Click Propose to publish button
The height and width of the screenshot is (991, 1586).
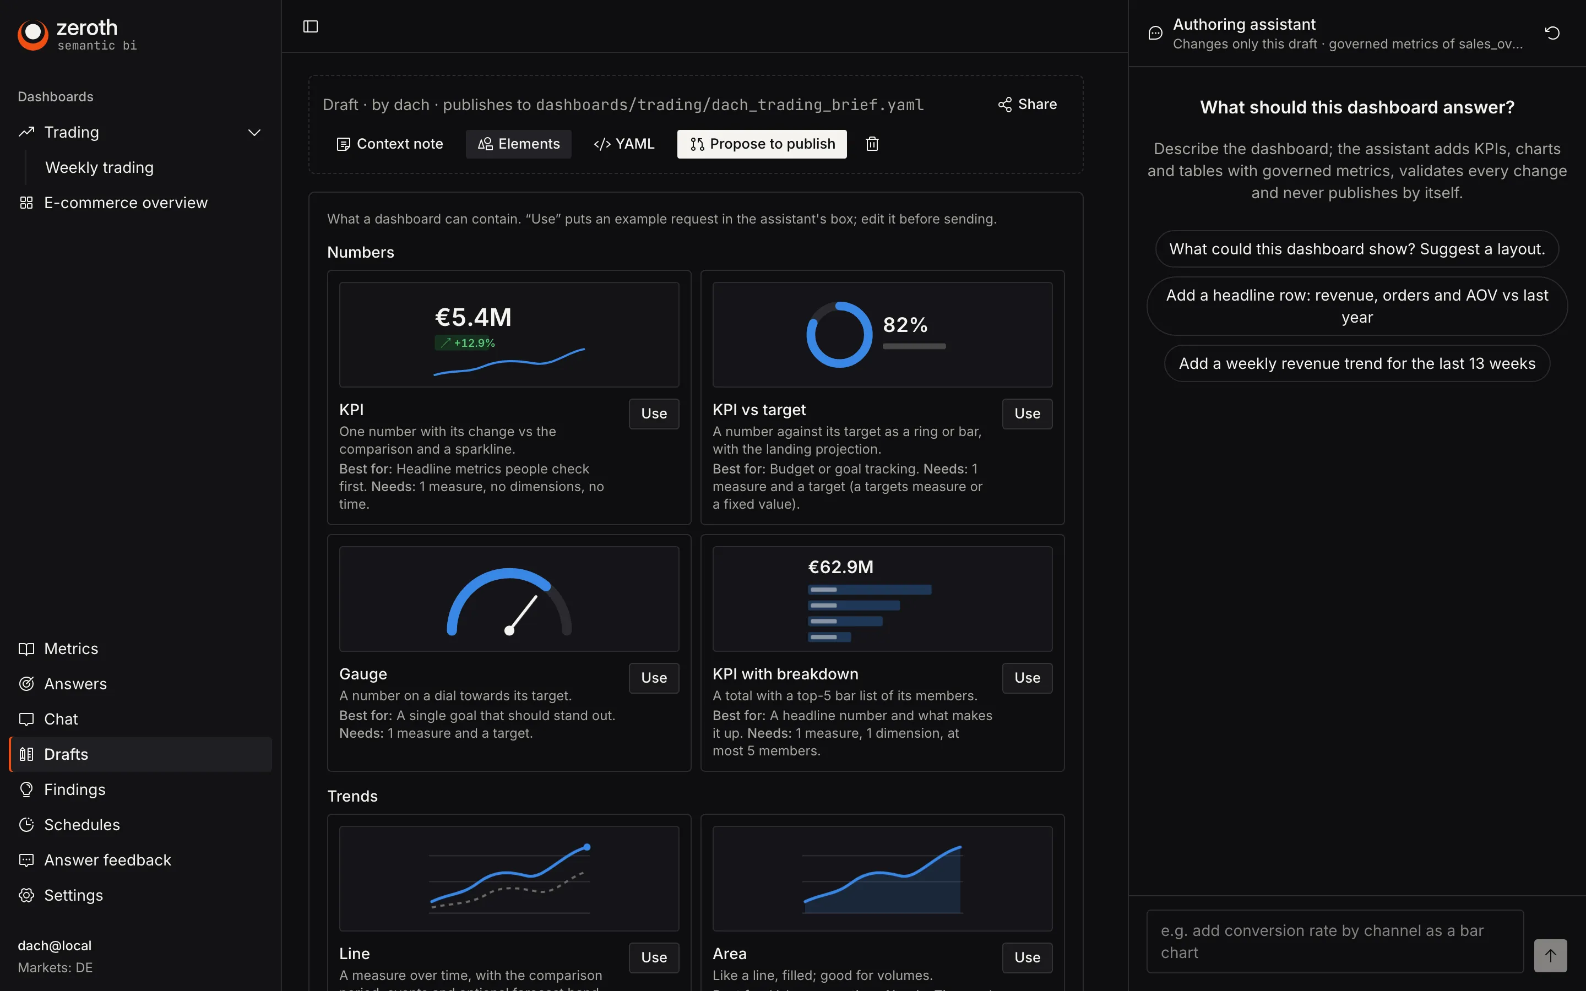pyautogui.click(x=762, y=144)
